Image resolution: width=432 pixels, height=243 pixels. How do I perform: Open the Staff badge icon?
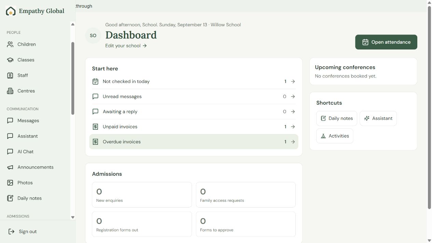pyautogui.click(x=10, y=75)
